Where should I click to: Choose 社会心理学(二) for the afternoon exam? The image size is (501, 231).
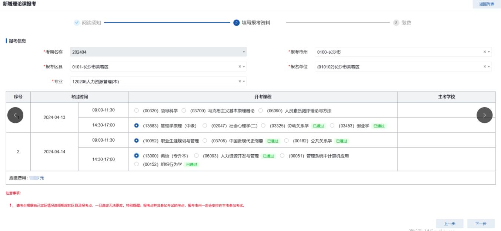coord(205,125)
